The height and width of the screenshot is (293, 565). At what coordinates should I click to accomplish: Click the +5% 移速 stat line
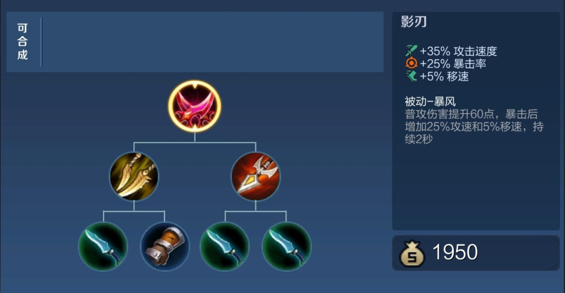point(437,76)
